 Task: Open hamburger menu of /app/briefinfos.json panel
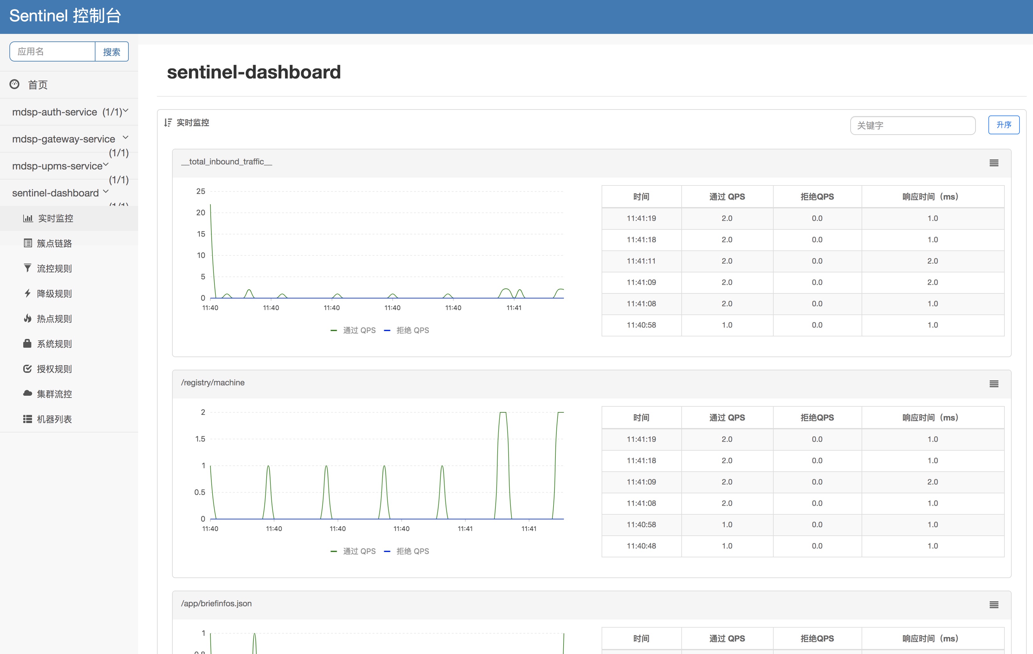coord(993,605)
